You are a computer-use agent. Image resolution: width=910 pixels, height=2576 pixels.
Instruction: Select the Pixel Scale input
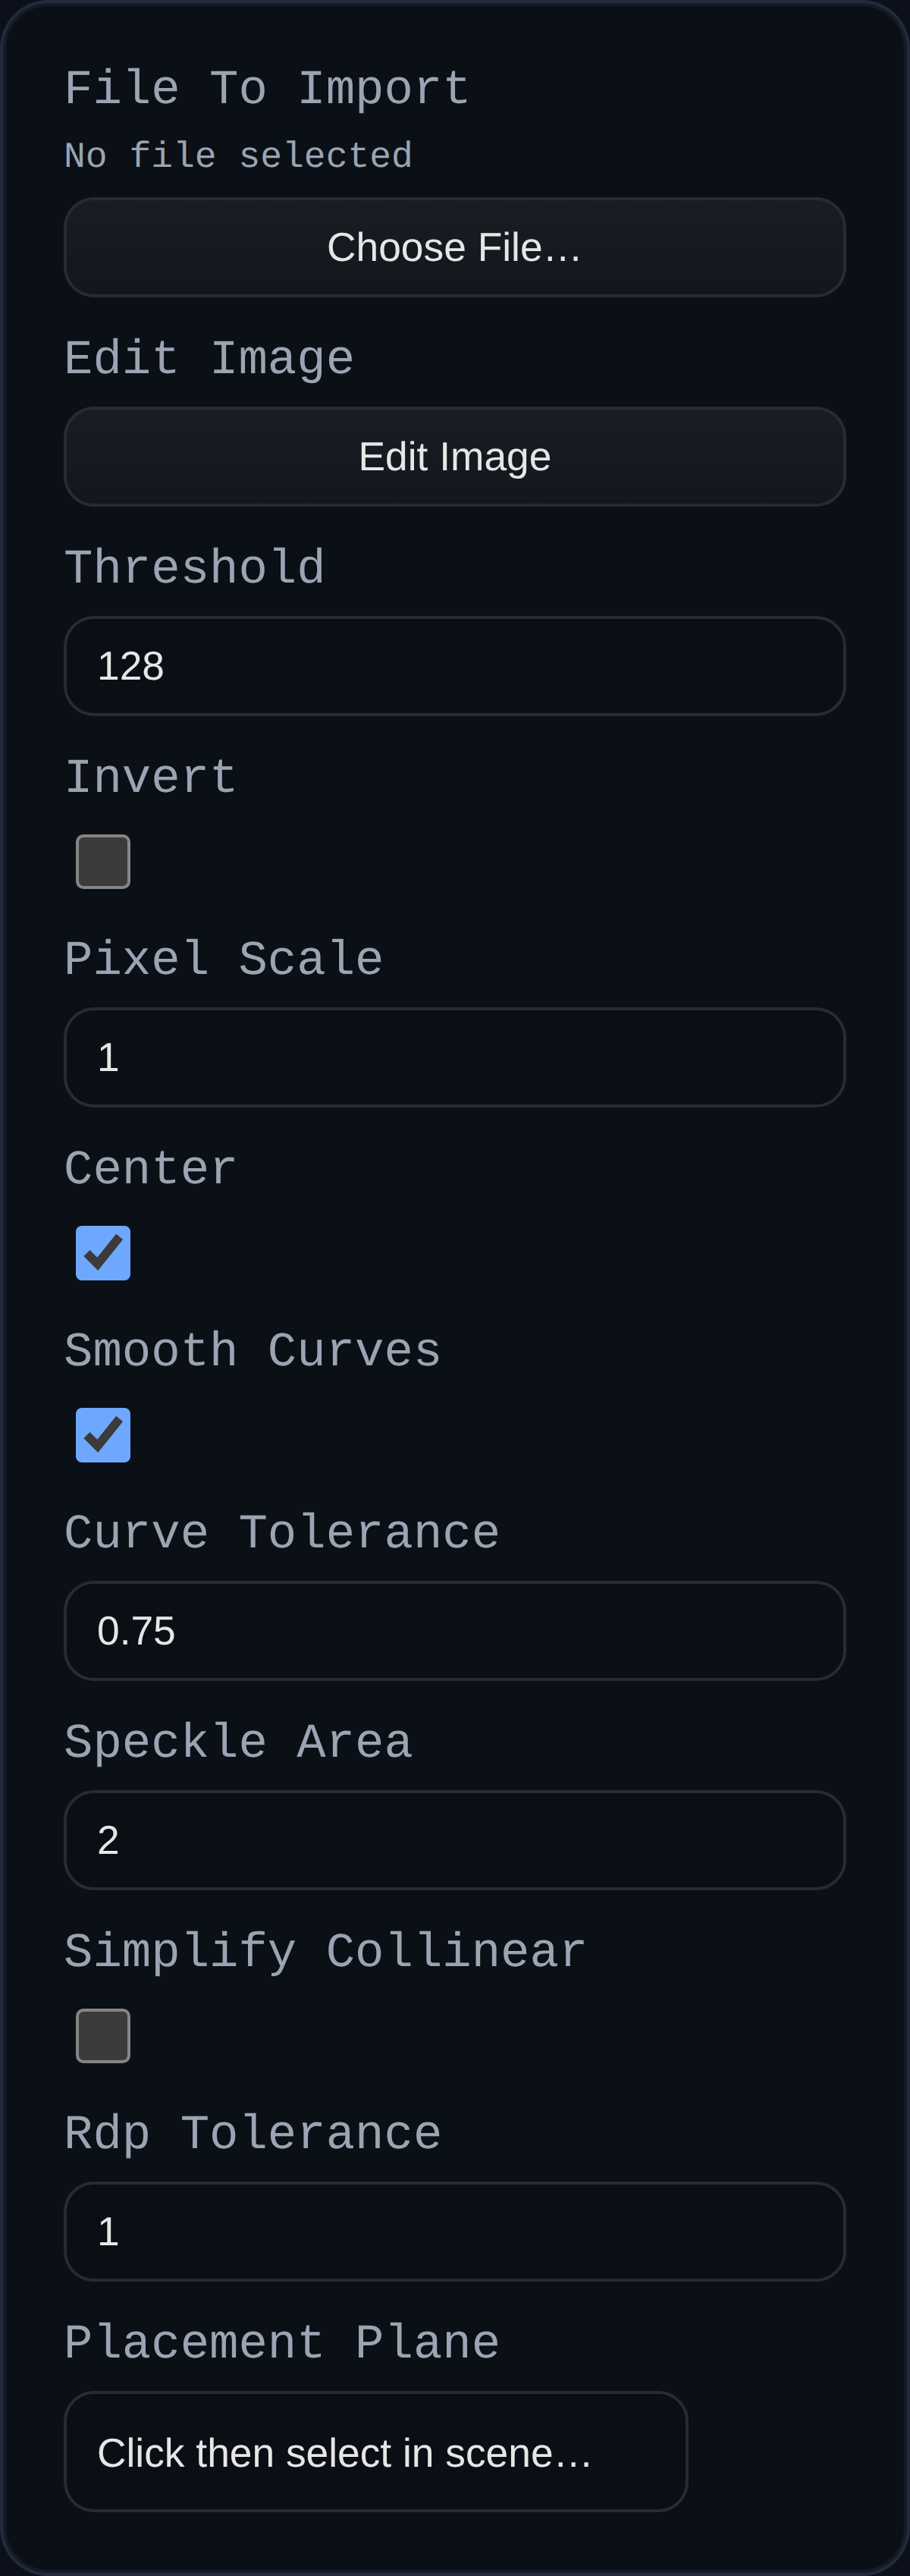pos(454,1058)
